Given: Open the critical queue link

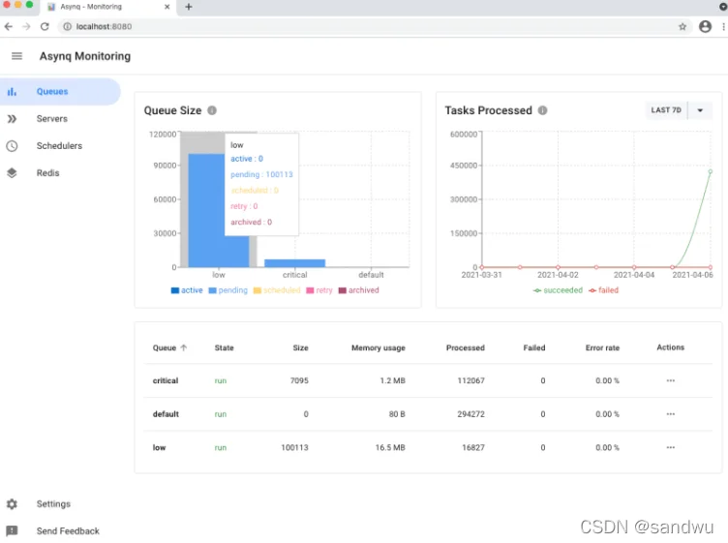Looking at the screenshot, I should click(166, 380).
